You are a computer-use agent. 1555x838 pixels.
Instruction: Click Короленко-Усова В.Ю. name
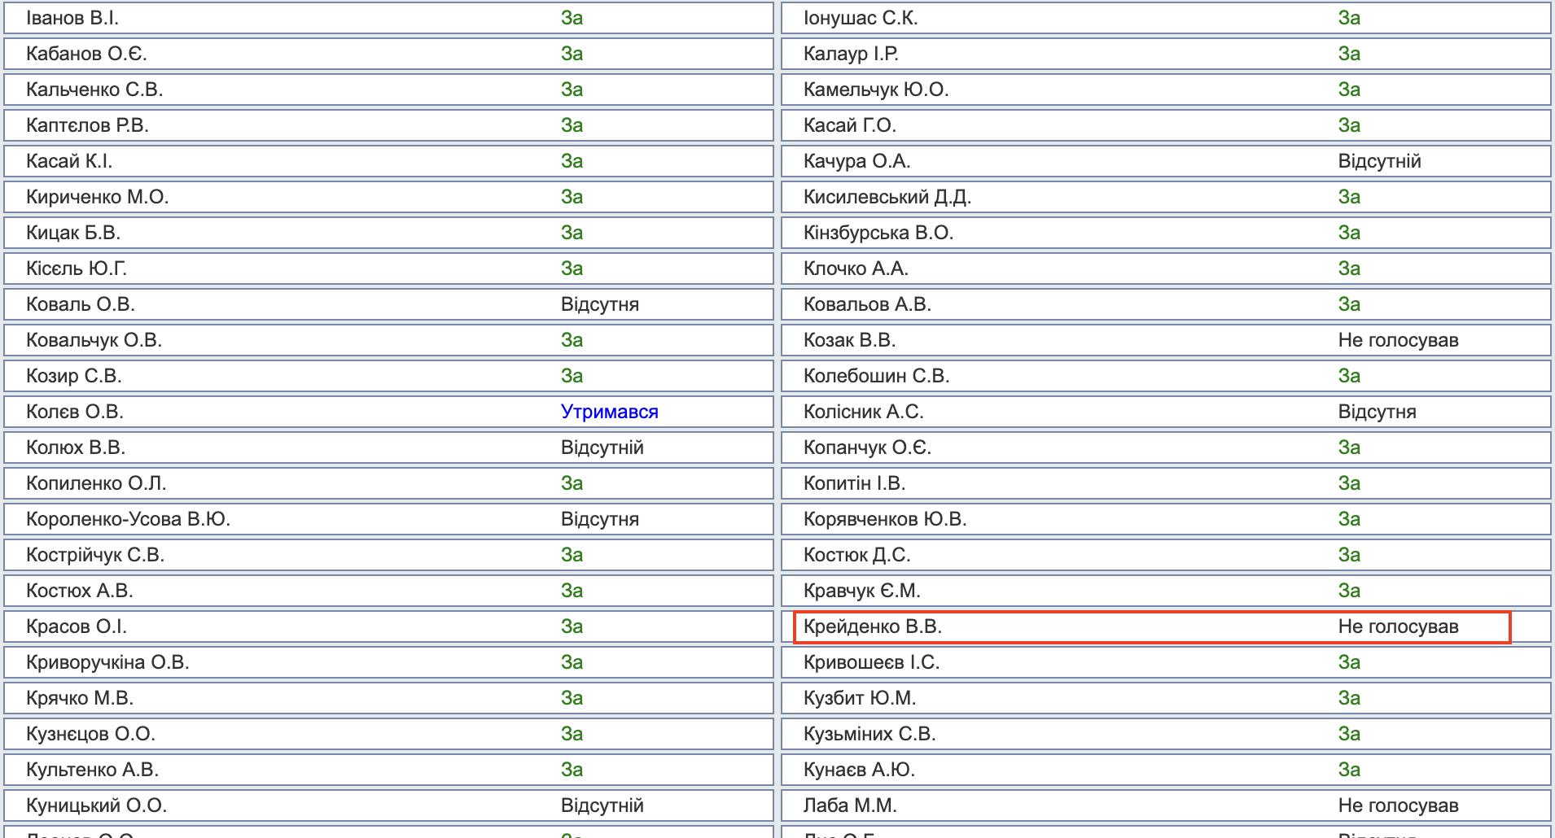click(129, 519)
